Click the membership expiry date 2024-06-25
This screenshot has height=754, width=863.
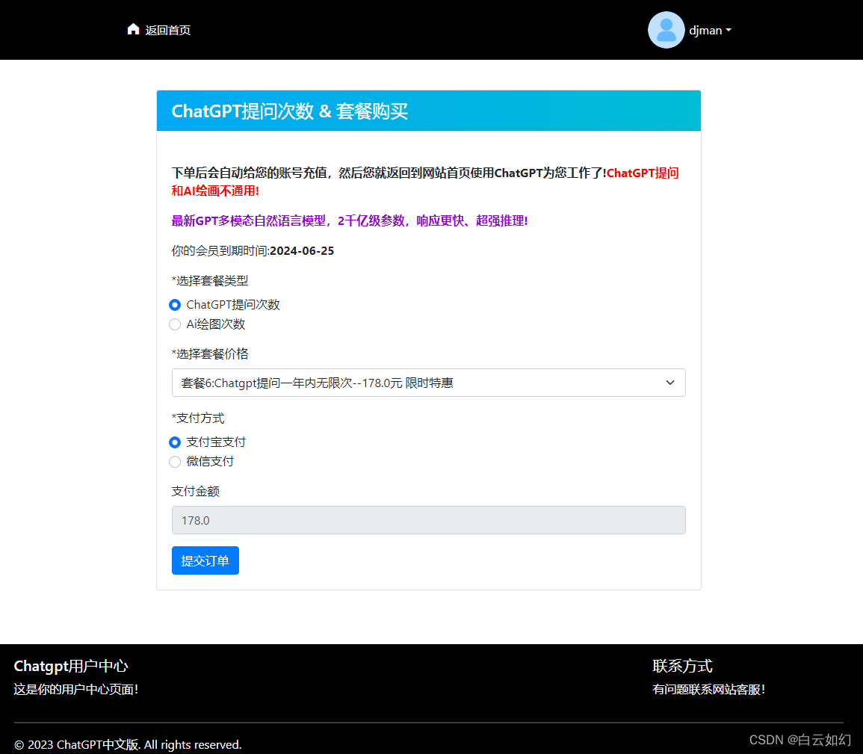click(x=302, y=251)
